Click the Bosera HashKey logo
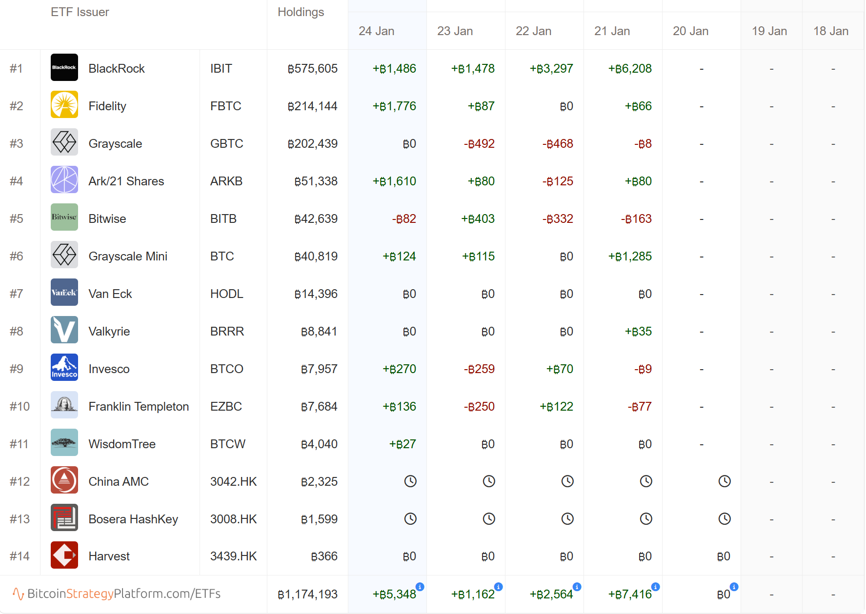The height and width of the screenshot is (614, 866). (64, 517)
